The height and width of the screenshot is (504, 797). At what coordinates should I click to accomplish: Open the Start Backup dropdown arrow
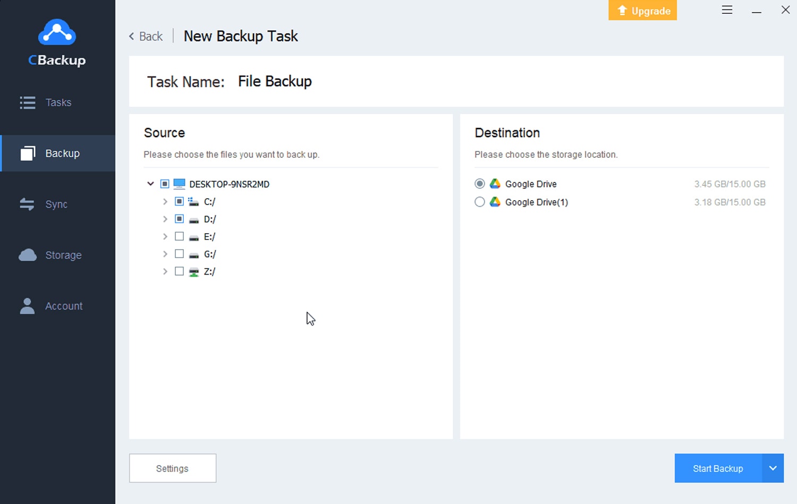(773, 468)
